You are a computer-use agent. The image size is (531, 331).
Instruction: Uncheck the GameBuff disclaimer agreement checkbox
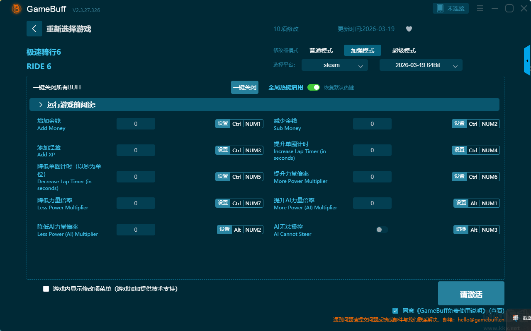pyautogui.click(x=395, y=311)
